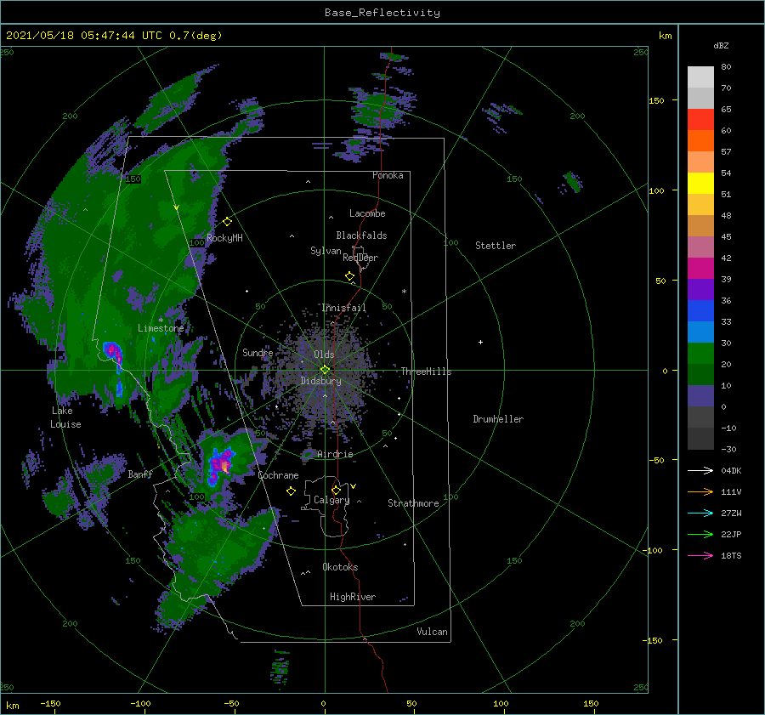Click the orange 111V arrow icon
Image resolution: width=765 pixels, height=715 pixels.
(700, 491)
